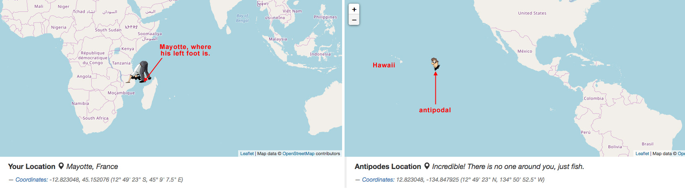Screen dimensions: 685x189
Task: Click the zoom out minus button
Action: [354, 20]
